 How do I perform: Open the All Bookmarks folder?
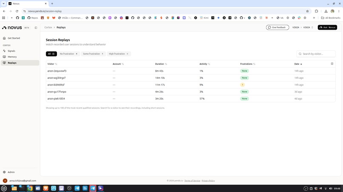click(331, 18)
